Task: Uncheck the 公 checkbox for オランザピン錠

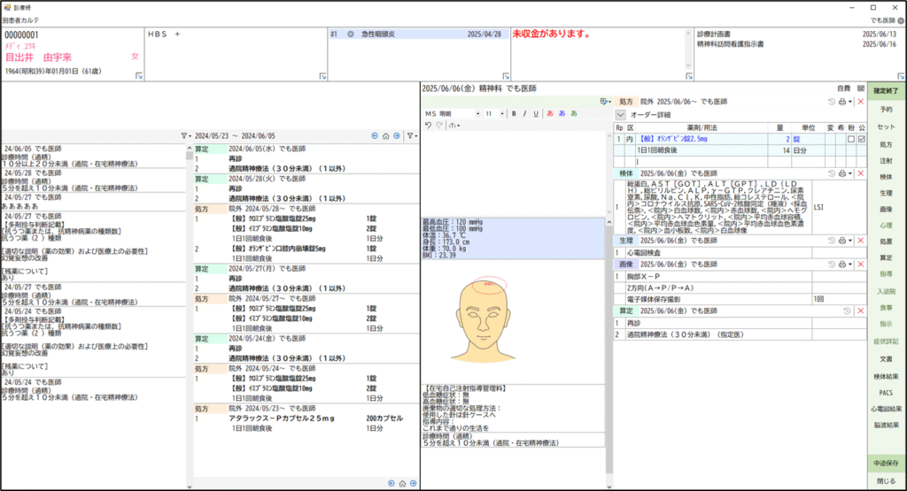Action: 861,140
